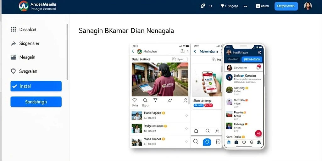Open the Raha Bapalte list row
This screenshot has height=161, width=322.
tap(160, 116)
